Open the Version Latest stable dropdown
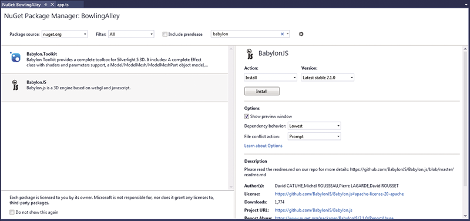Image resolution: width=470 pixels, height=221 pixels. click(x=327, y=78)
